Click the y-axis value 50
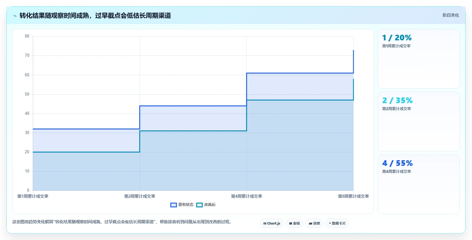Screen dimensions: 472x240 coord(27,94)
